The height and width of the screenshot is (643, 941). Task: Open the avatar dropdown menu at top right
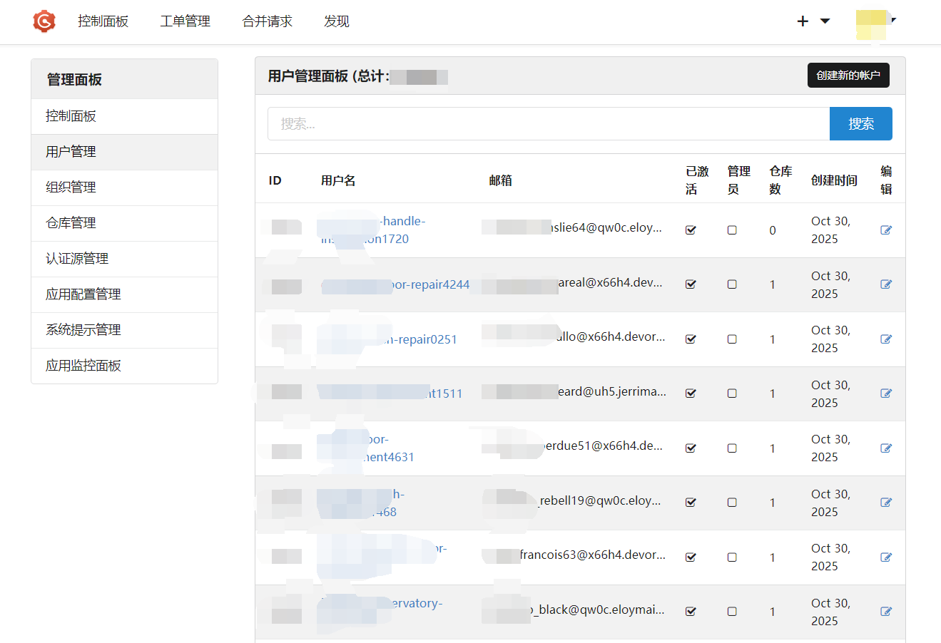point(894,21)
